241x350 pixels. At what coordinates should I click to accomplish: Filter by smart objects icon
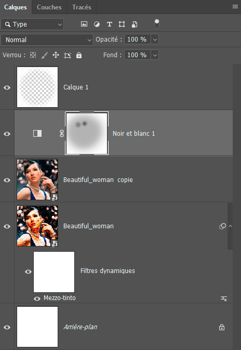[x=135, y=24]
